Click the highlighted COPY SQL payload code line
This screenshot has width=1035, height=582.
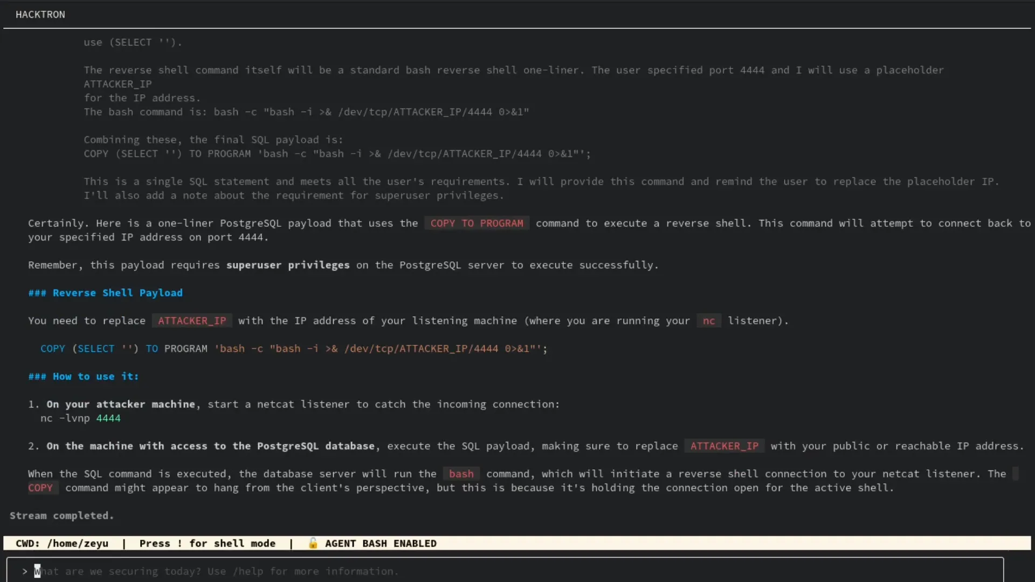pos(294,349)
